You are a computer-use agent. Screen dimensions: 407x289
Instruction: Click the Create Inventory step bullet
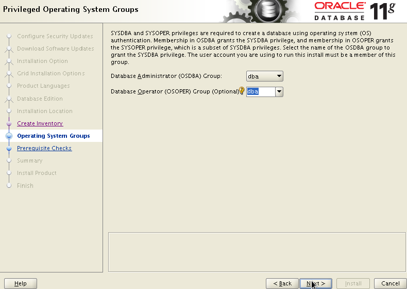pyautogui.click(x=9, y=123)
